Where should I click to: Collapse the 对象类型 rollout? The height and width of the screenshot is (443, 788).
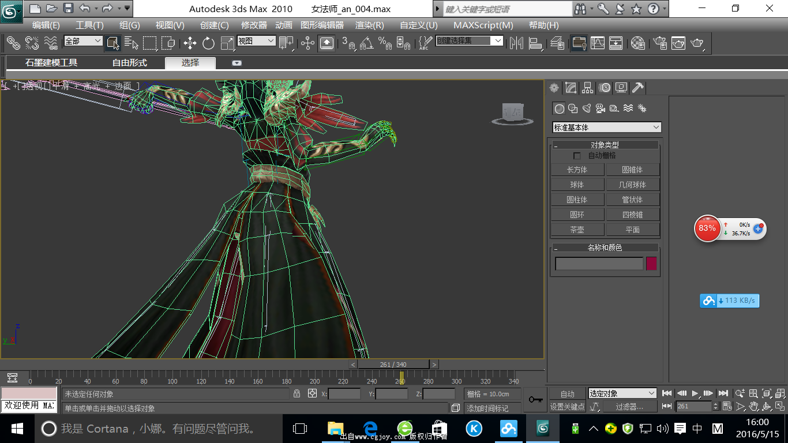coord(605,145)
